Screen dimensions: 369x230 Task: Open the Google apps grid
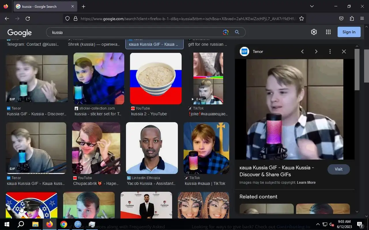pos(328,32)
